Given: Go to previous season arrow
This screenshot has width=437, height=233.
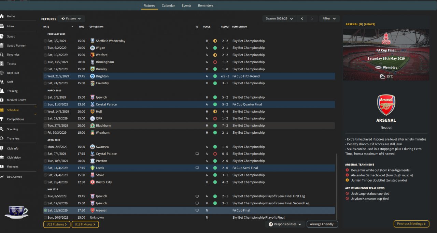Looking at the screenshot, I should coord(302,19).
